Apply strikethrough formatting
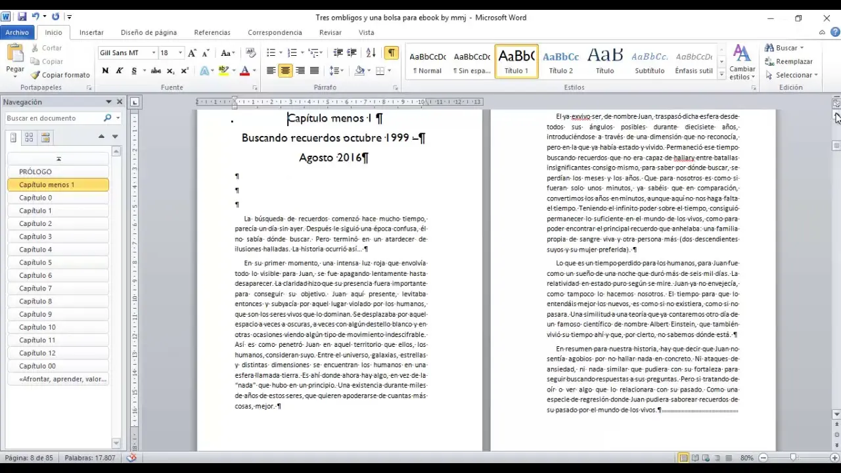The width and height of the screenshot is (841, 473). pyautogui.click(x=156, y=71)
